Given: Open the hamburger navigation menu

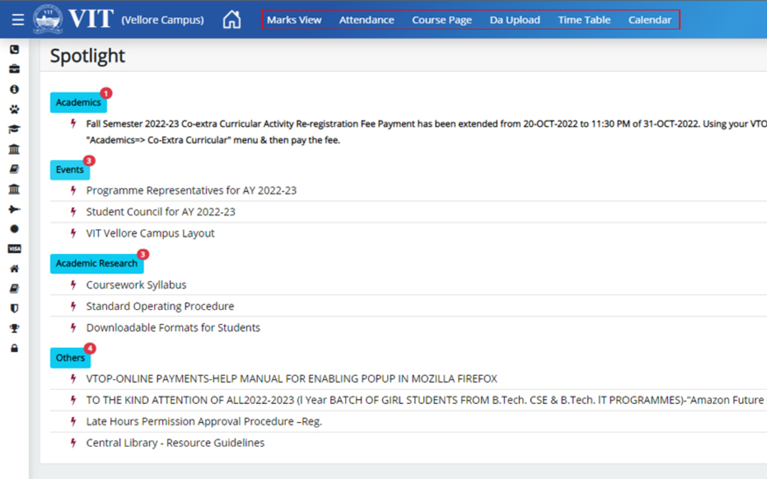Looking at the screenshot, I should [x=18, y=20].
